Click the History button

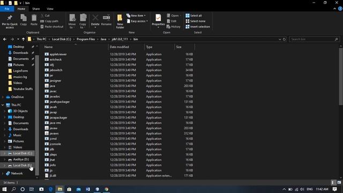point(174,27)
